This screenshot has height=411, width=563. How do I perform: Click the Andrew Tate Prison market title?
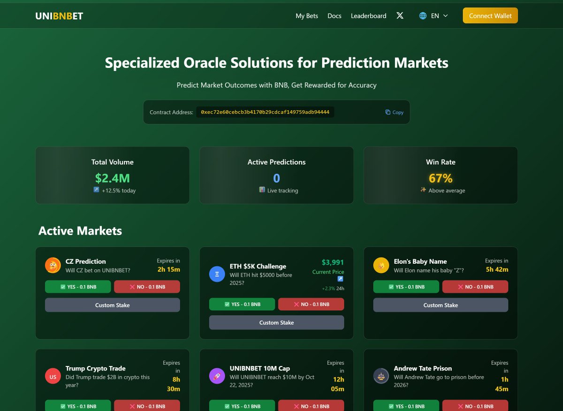pyautogui.click(x=423, y=368)
